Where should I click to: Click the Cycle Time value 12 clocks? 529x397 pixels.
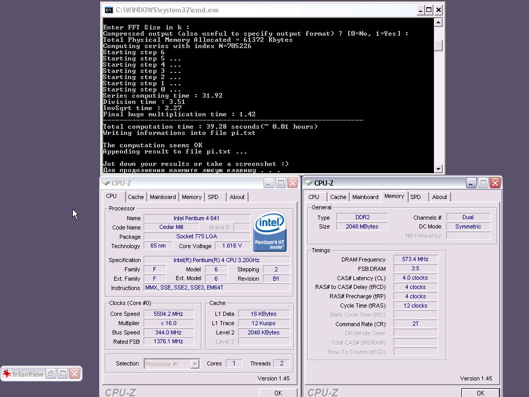415,306
